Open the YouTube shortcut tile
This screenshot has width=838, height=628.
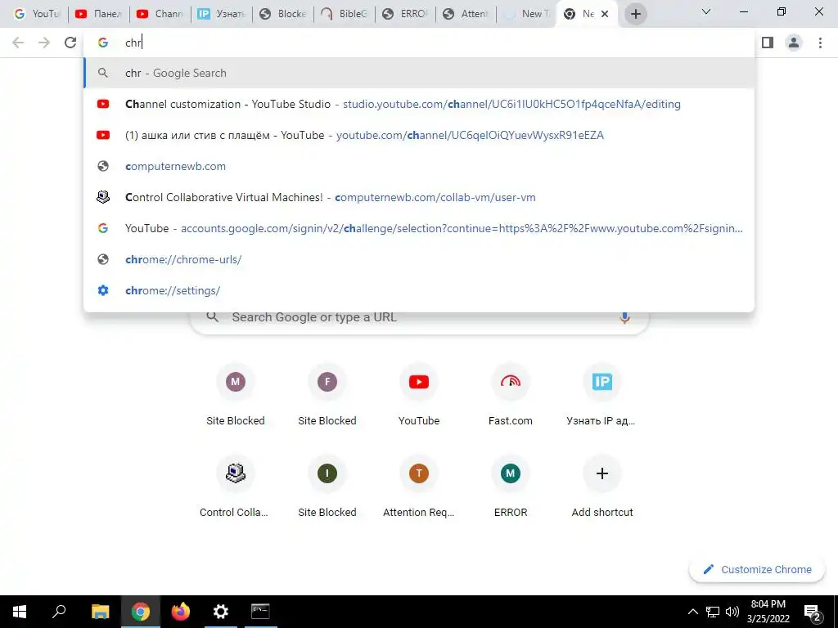419,396
